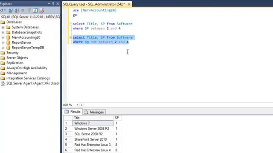273x153 pixels.
Task: Click row header number 5 in results
Action: (x=68, y=144)
